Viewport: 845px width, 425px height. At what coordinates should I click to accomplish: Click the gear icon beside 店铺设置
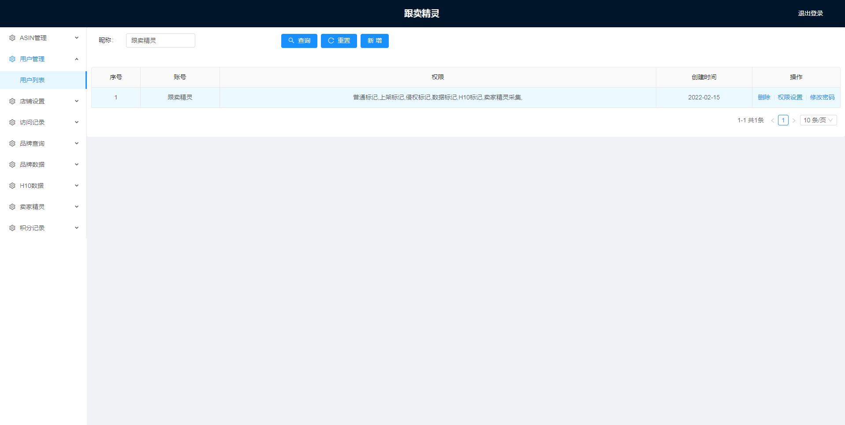click(x=12, y=101)
